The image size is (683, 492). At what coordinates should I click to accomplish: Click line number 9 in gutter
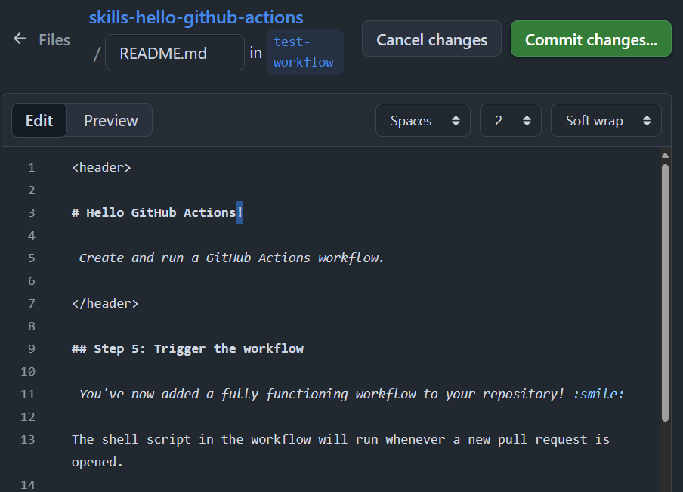(x=31, y=349)
